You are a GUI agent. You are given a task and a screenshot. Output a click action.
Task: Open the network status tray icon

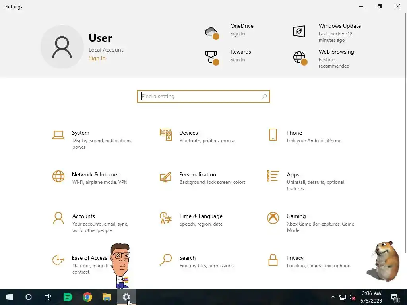click(343, 297)
